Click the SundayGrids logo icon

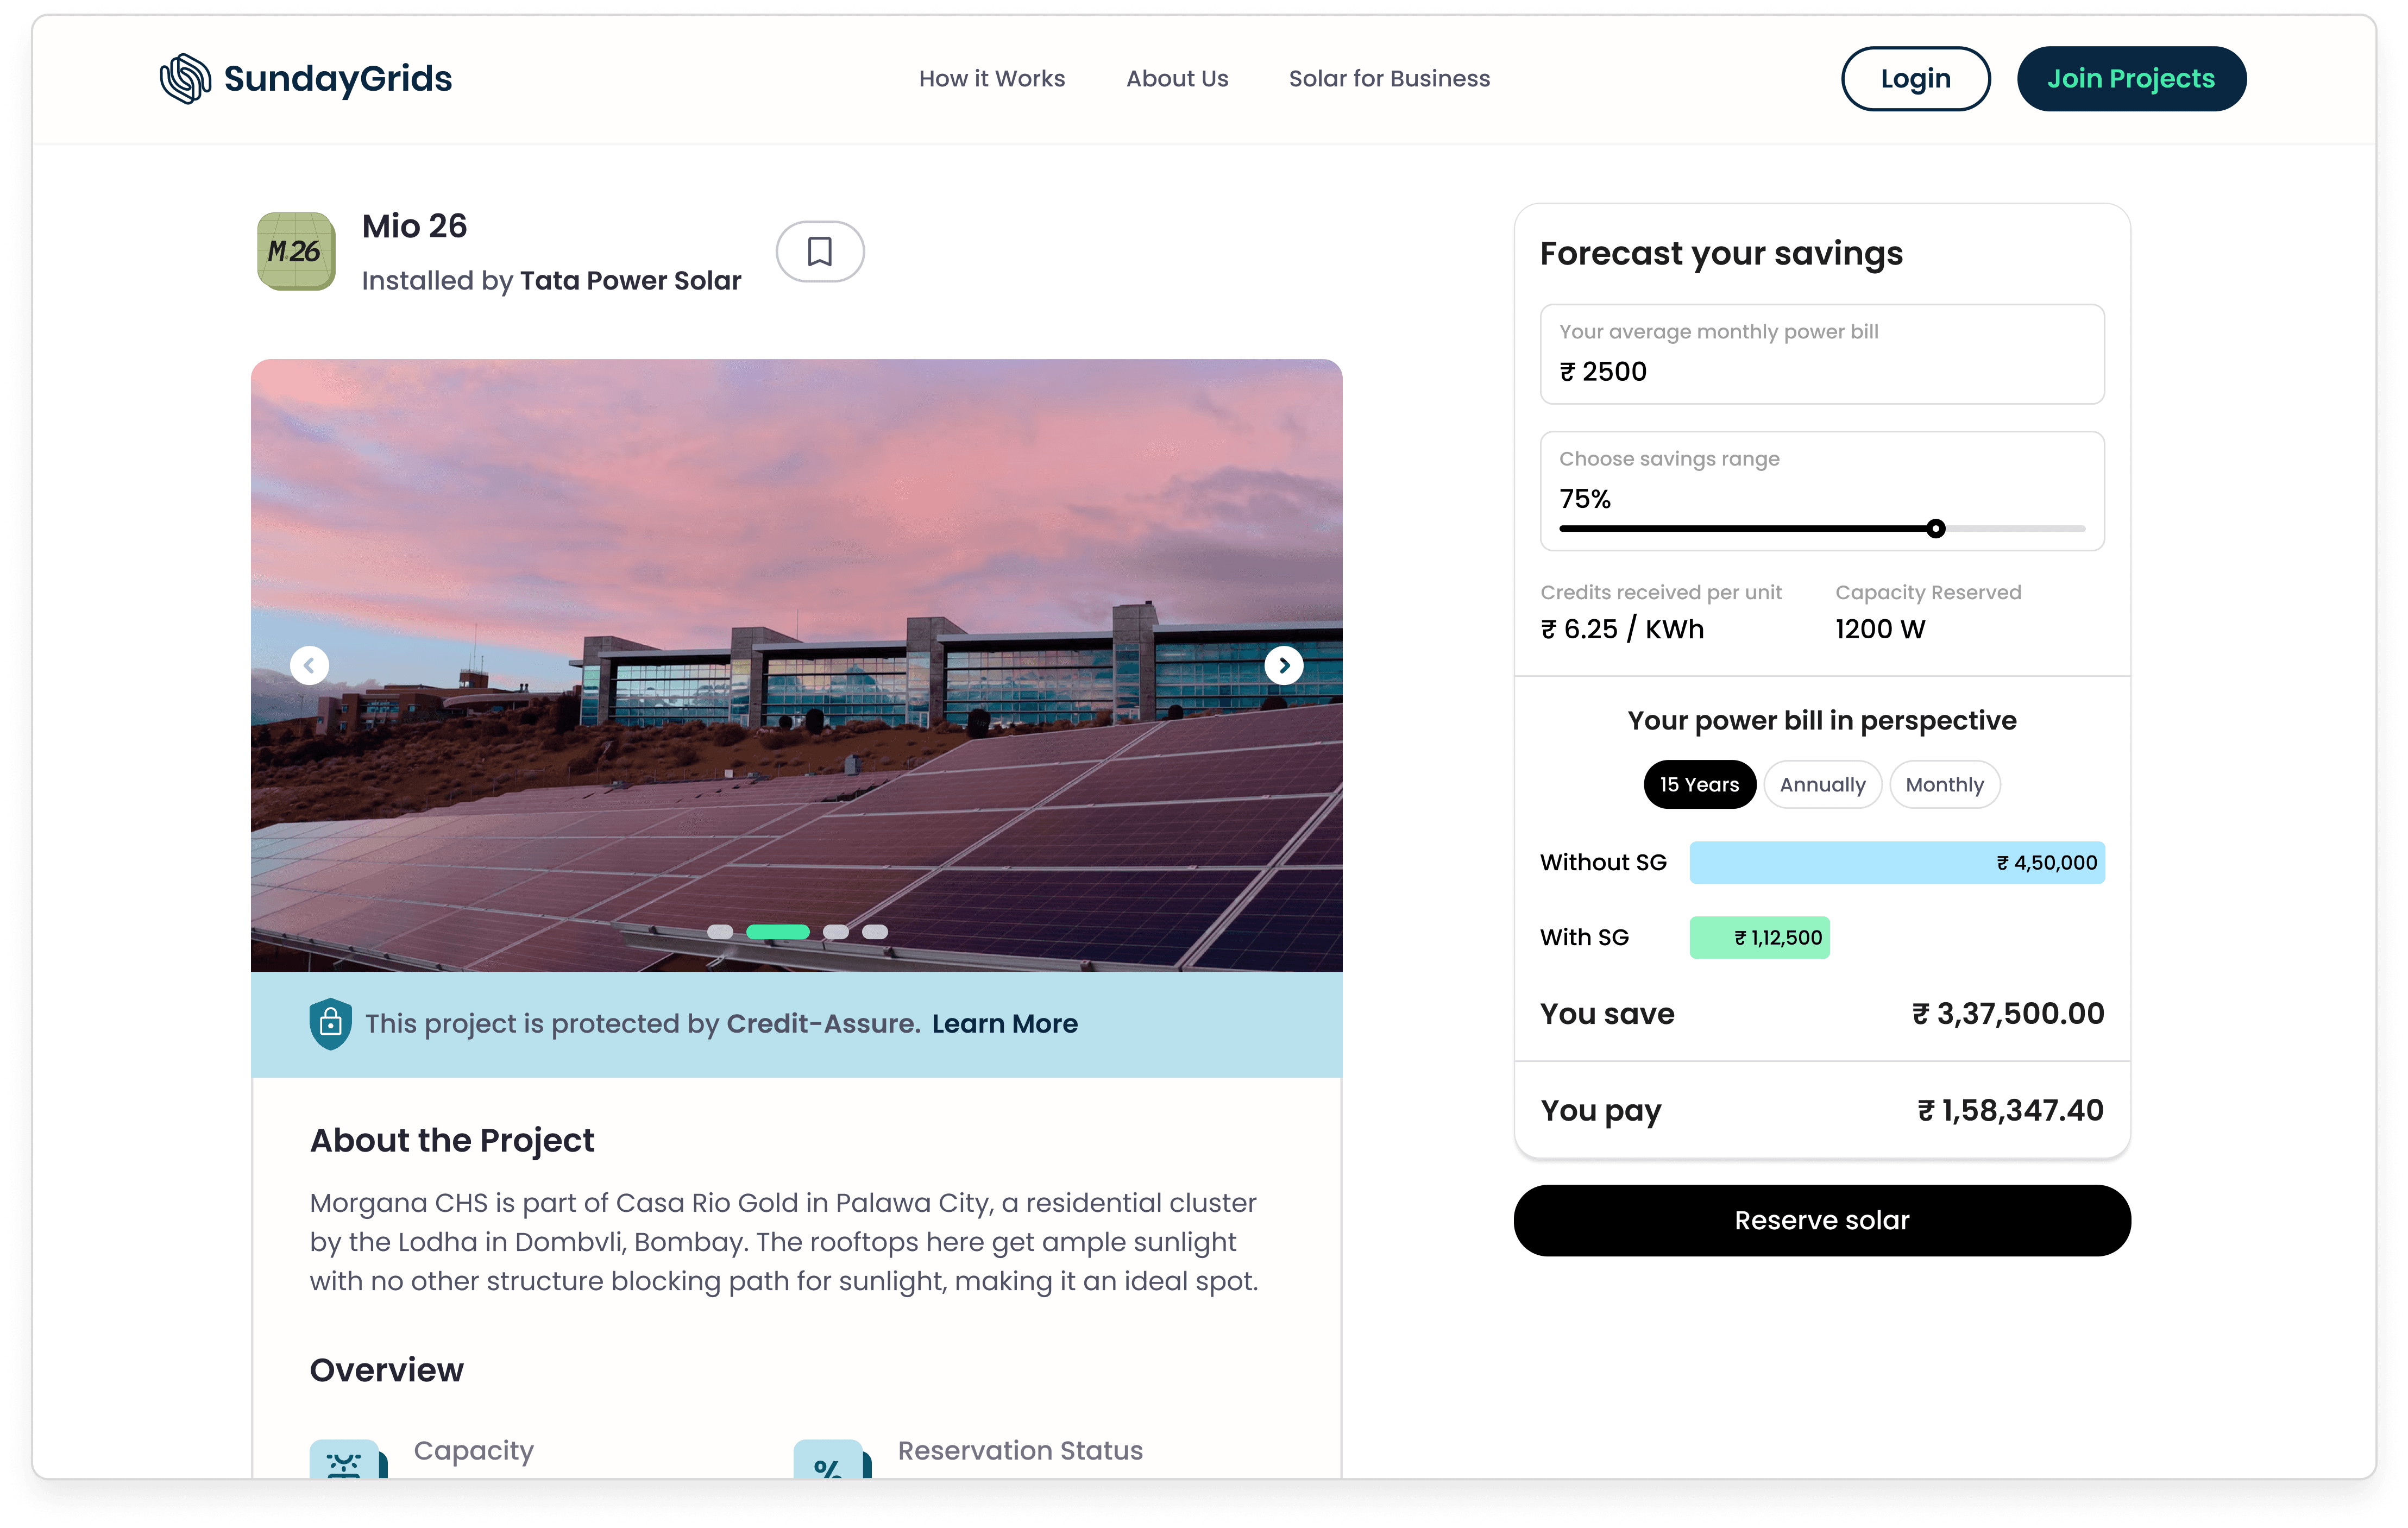(x=186, y=79)
